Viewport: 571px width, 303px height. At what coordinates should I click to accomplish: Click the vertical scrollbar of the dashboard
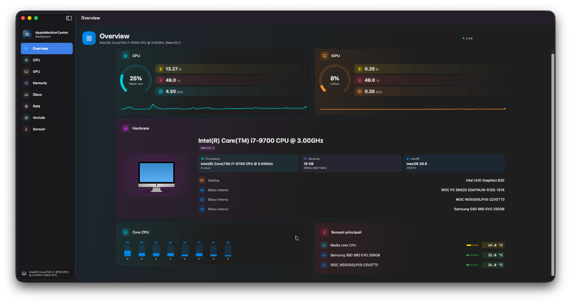click(x=552, y=164)
